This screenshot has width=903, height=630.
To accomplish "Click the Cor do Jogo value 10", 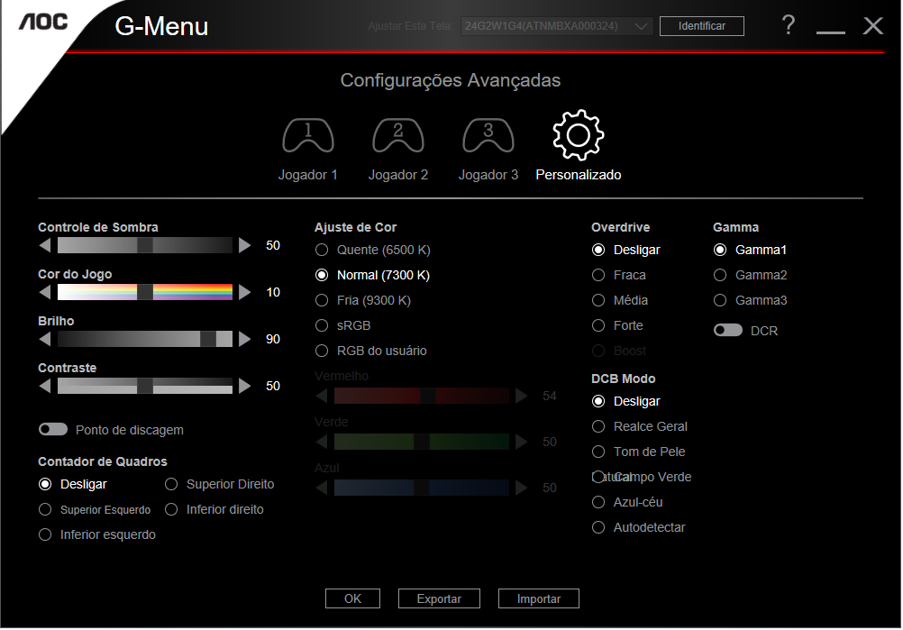I will 273,293.
